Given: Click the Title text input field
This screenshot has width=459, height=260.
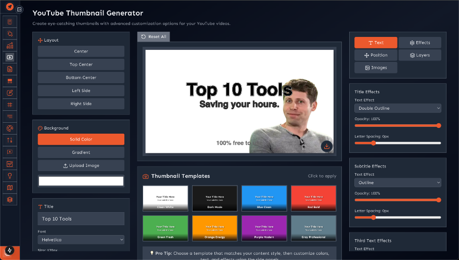Looking at the screenshot, I should tap(81, 219).
